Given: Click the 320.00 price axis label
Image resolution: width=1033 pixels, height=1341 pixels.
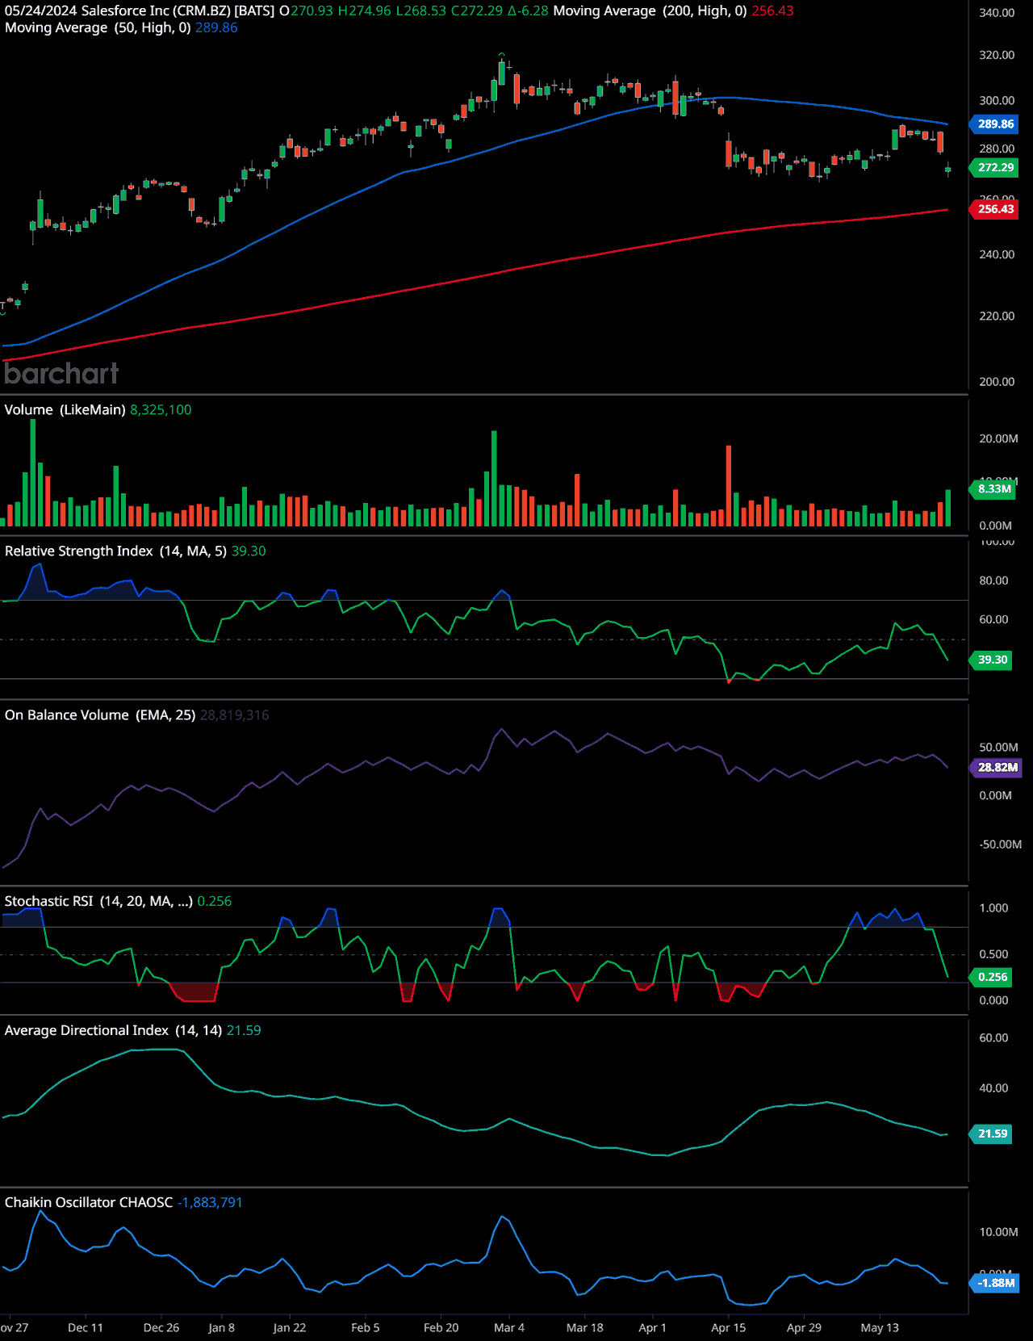Looking at the screenshot, I should click(x=997, y=55).
